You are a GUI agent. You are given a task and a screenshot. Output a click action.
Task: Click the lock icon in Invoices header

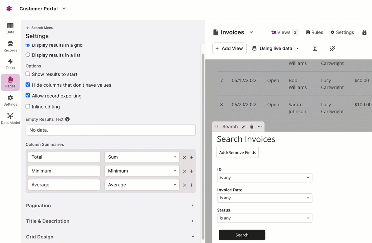coord(364,32)
